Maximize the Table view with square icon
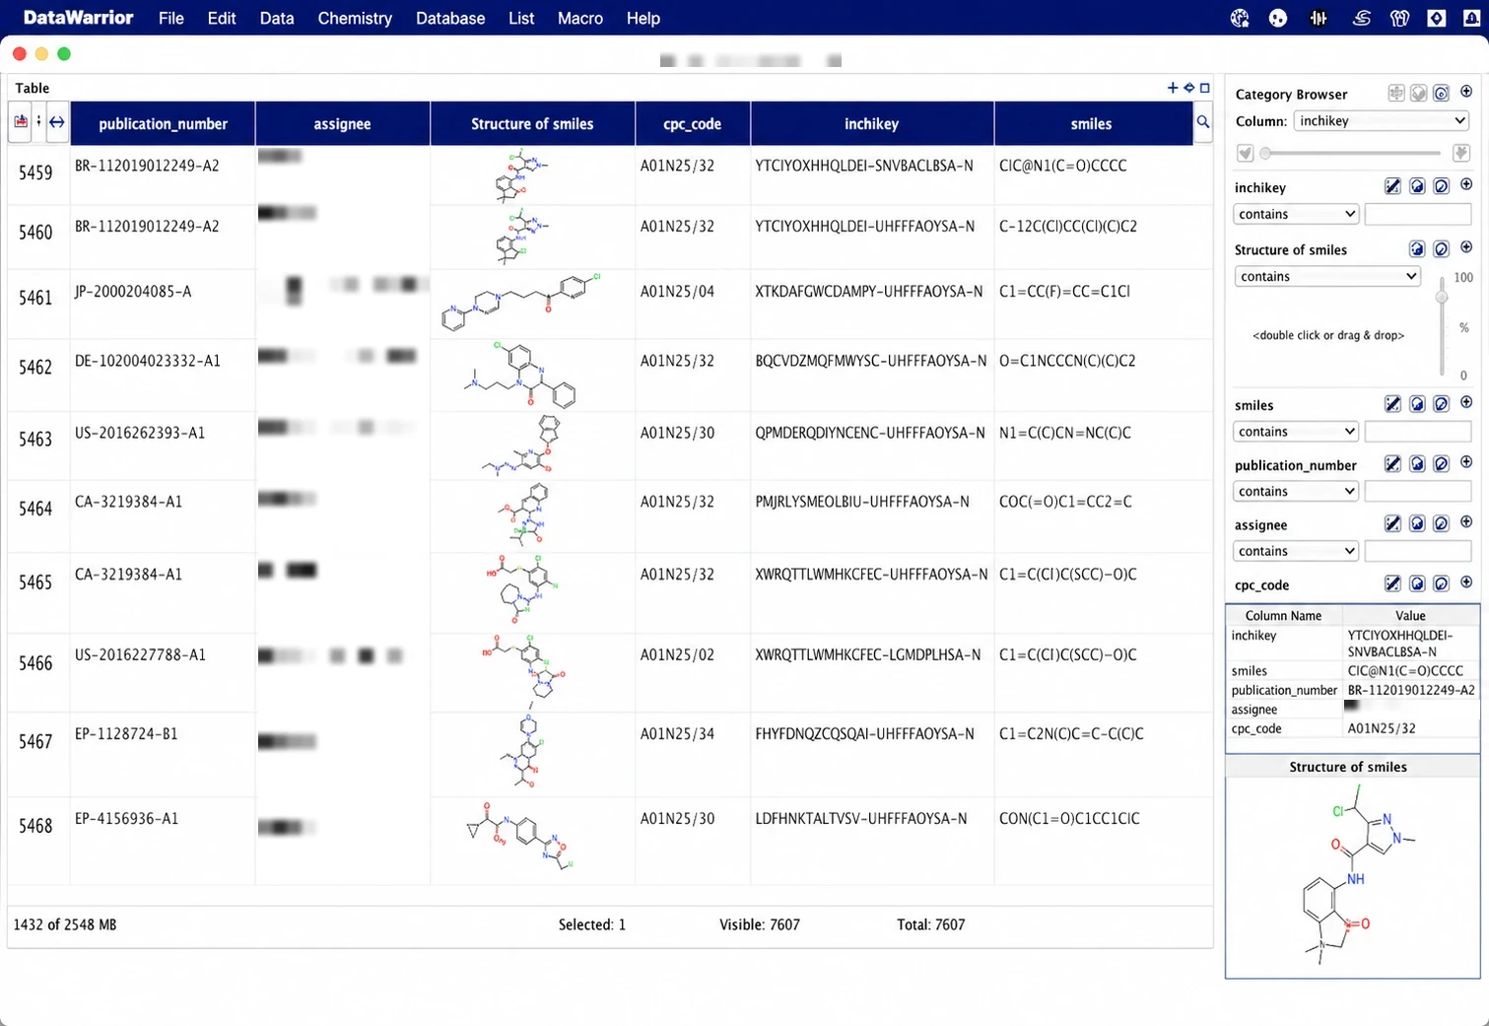 (1204, 88)
